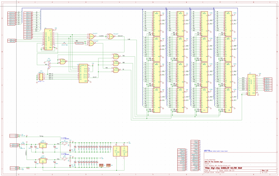Click the DESELECT_P2 hierarchical label
The height and width of the screenshot is (176, 279).
coord(80,43)
